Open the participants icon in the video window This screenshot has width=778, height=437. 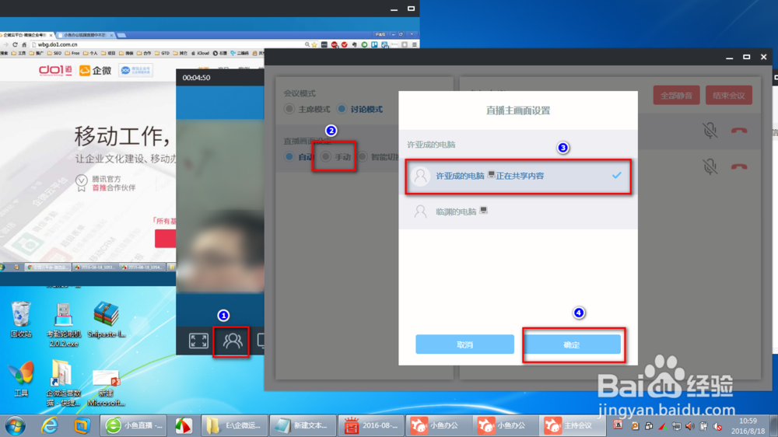[232, 341]
